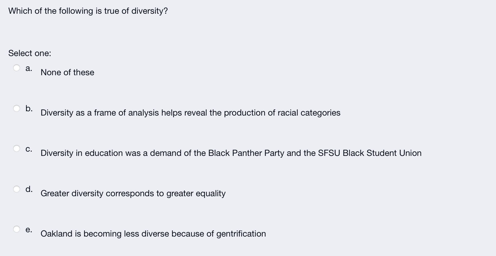Select the radio button for option e
Viewport: 496px width, 256px height.
tap(17, 229)
